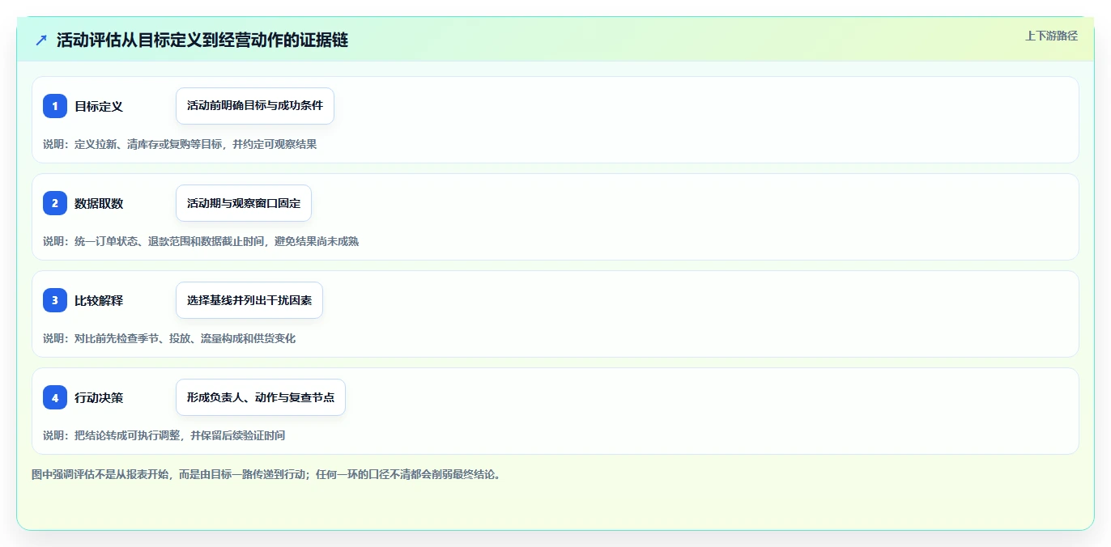This screenshot has width=1111, height=547.
Task: Select the 目标定义 step label
Action: pyautogui.click(x=99, y=106)
